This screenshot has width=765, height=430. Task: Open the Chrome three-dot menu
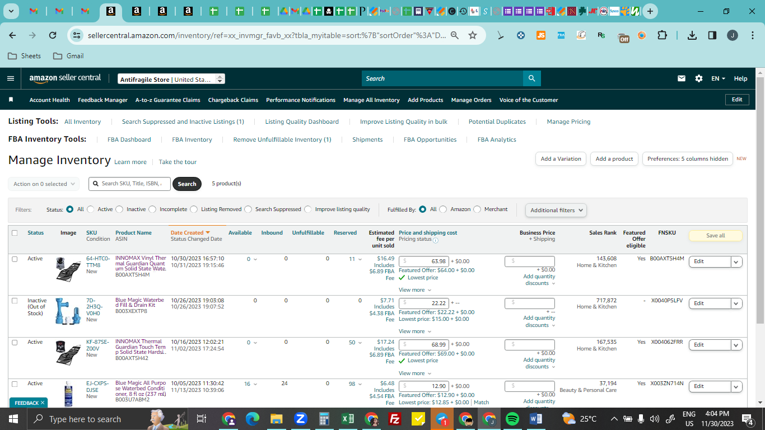[x=752, y=35]
